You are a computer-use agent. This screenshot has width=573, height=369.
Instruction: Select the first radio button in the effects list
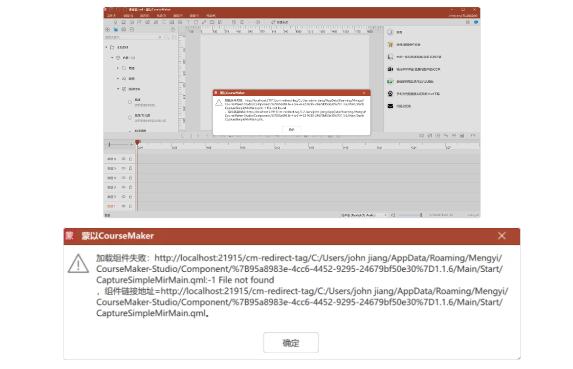pos(130,102)
